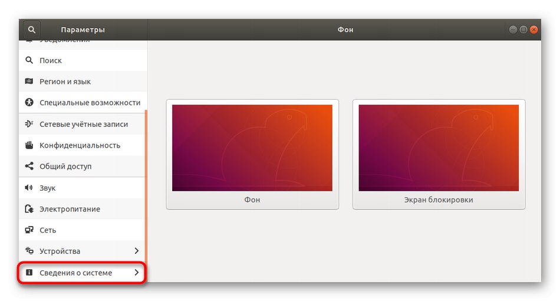Image resolution: width=560 pixels, height=301 pixels.
Task: Click the Звук speaker icon
Action: tap(29, 187)
